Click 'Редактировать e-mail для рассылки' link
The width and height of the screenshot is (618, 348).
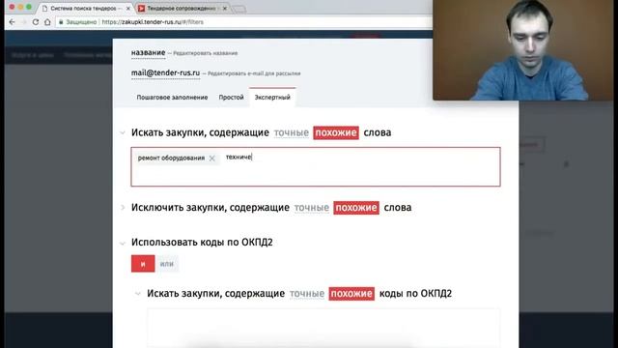pos(254,73)
